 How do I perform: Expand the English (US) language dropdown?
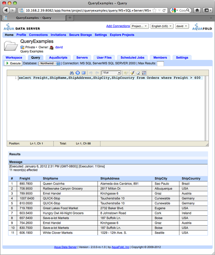point(162,26)
